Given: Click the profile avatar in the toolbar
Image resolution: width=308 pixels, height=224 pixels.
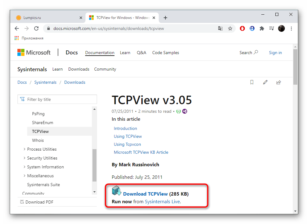Looking at the screenshot, I should (x=281, y=28).
